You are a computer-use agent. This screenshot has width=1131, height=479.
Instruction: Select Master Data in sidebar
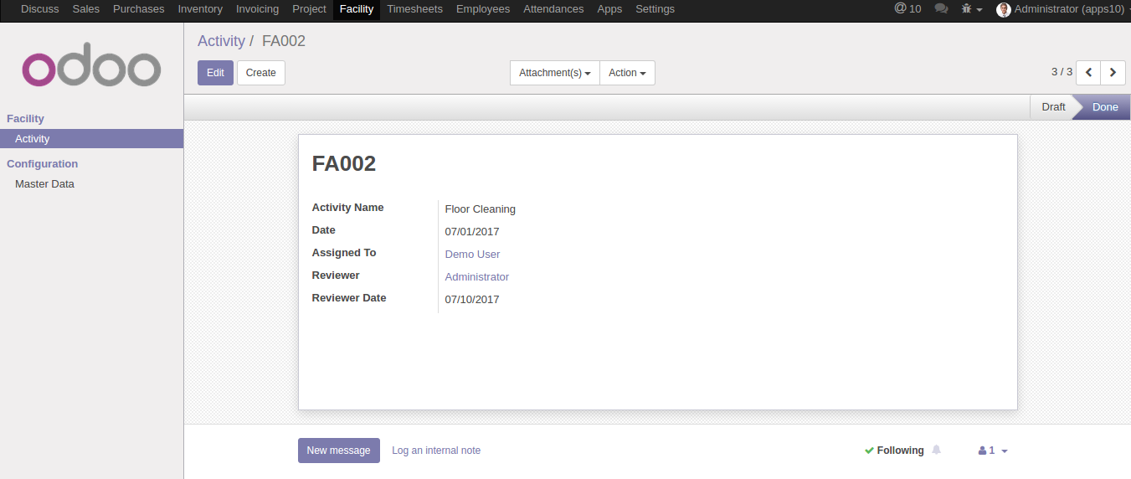click(x=44, y=184)
